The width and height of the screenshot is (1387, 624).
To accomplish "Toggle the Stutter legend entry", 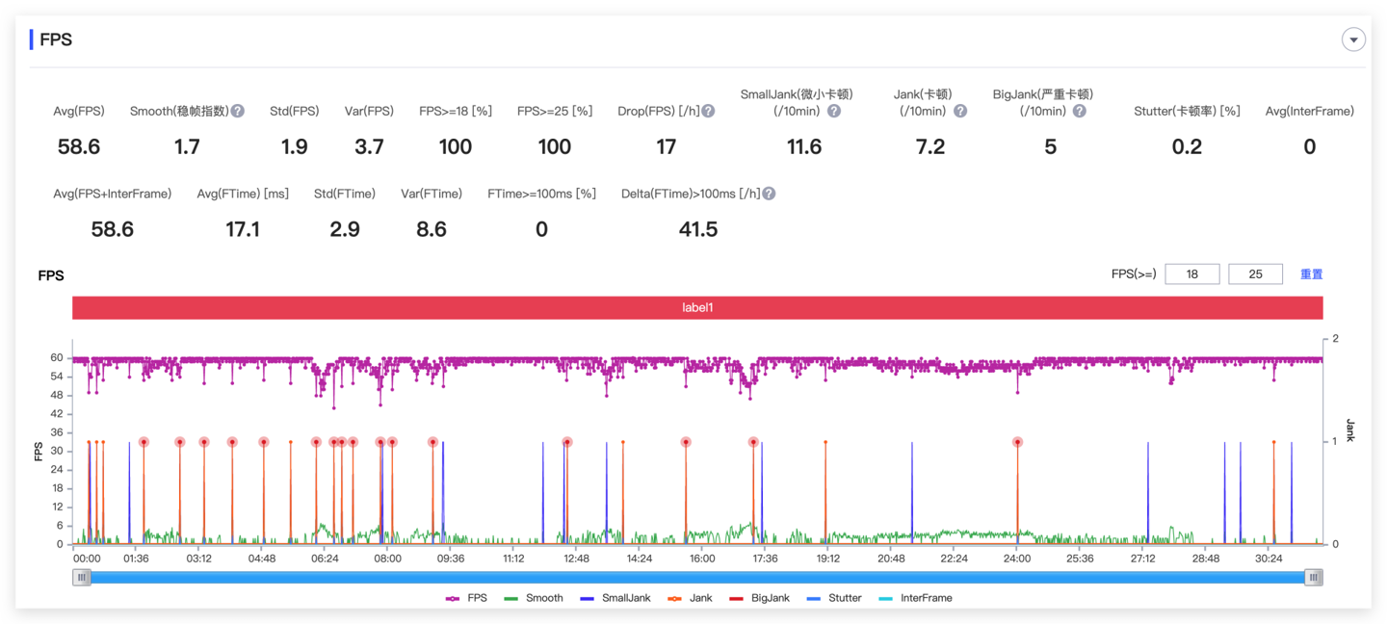I will [833, 598].
